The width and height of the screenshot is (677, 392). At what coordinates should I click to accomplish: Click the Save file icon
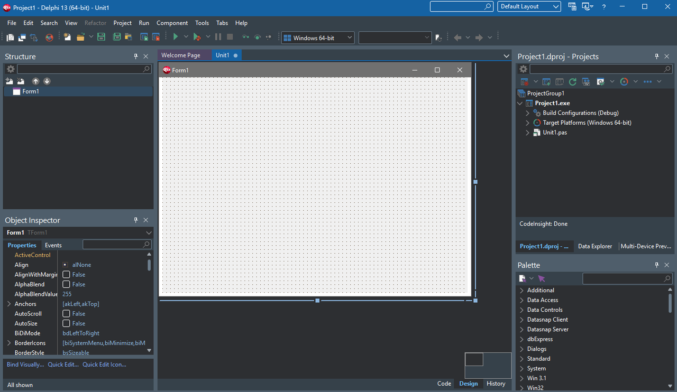101,37
